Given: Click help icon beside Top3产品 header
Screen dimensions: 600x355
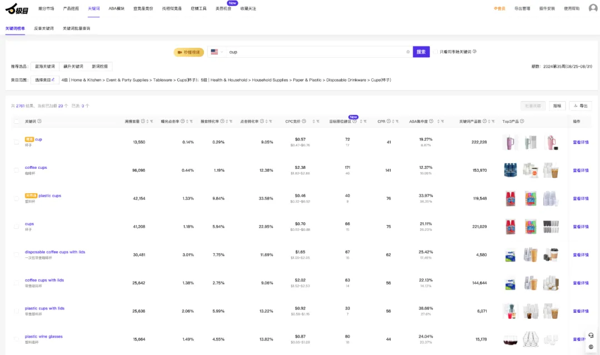Looking at the screenshot, I should pos(522,121).
